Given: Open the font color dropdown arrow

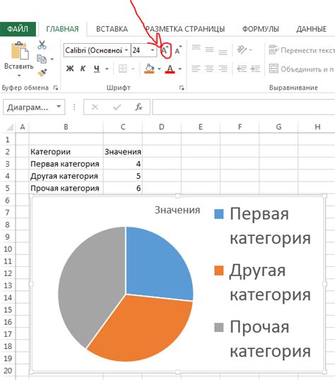Looking at the screenshot, I should pos(180,69).
